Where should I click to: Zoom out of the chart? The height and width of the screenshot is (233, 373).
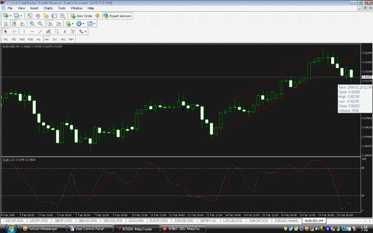point(40,24)
